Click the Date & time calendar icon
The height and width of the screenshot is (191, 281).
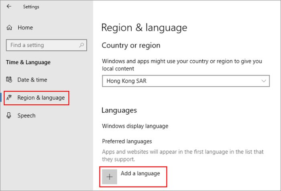point(10,80)
